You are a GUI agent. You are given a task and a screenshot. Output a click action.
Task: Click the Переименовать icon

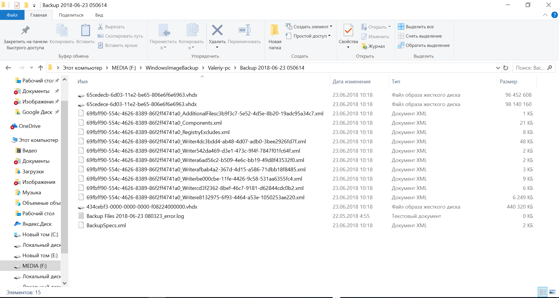(244, 30)
